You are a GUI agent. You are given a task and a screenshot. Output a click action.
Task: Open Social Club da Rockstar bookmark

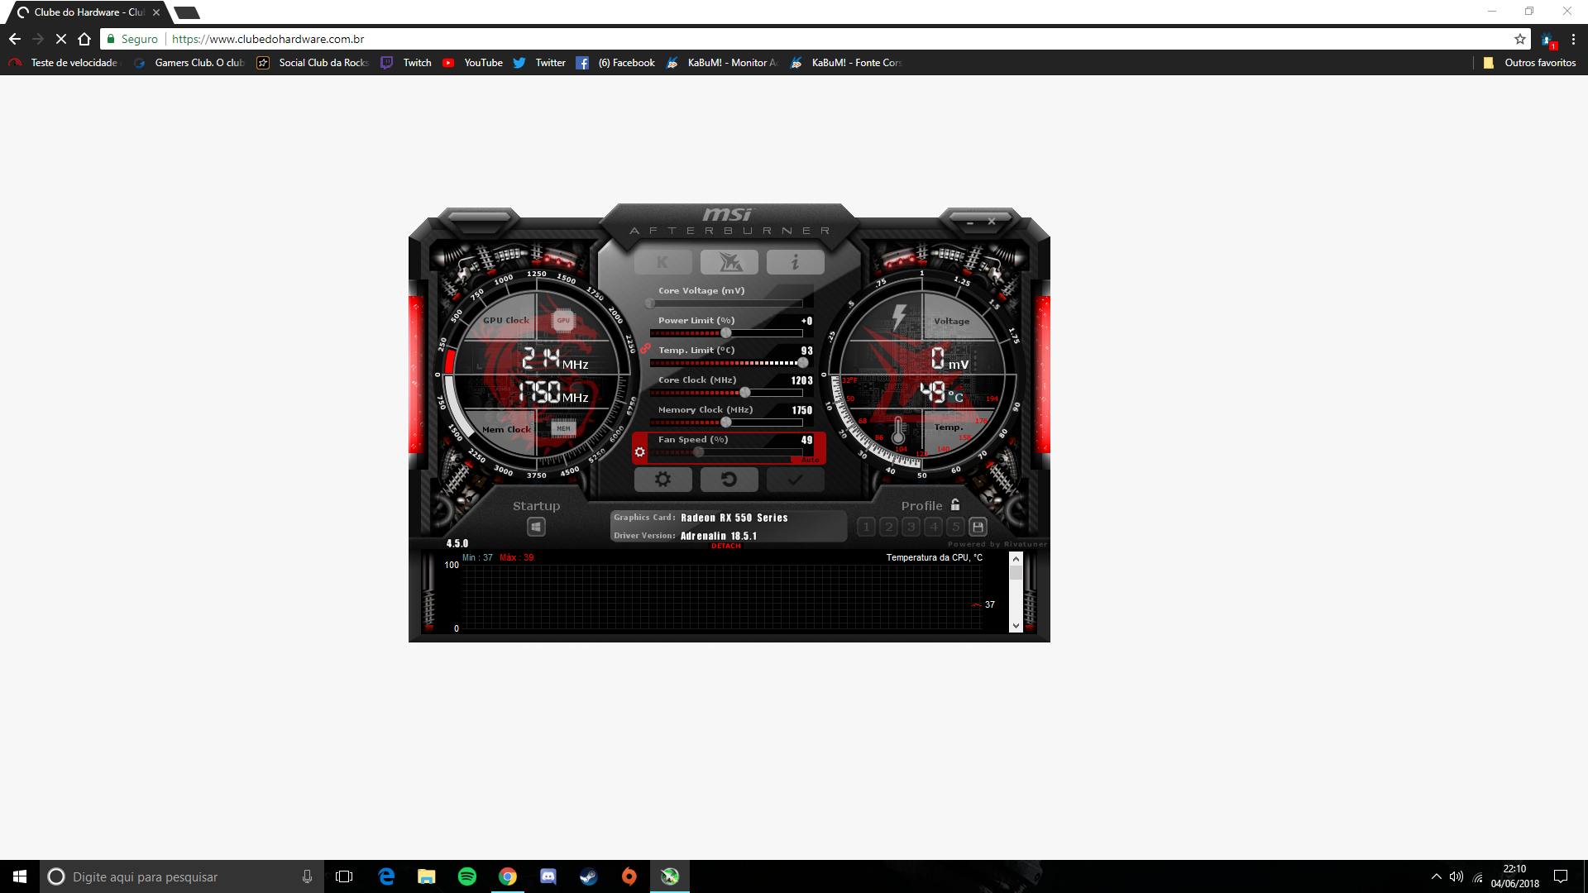[x=313, y=63]
